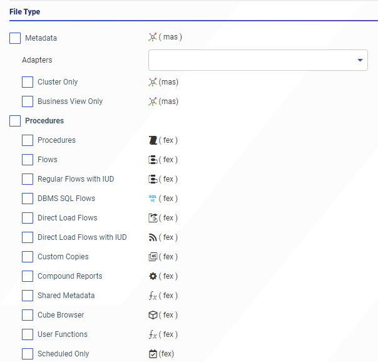Click the Custom Copies fex icon
This screenshot has height=362, width=378.
tap(153, 257)
